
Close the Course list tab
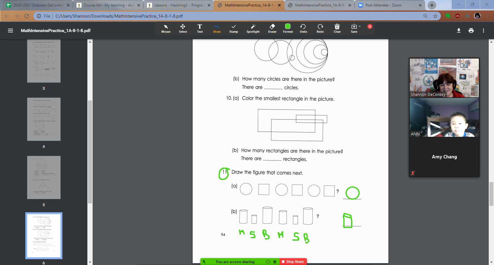(138, 5)
